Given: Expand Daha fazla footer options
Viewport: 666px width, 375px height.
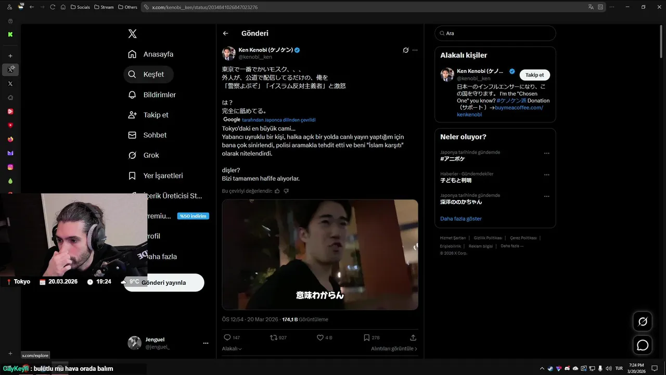Looking at the screenshot, I should point(512,246).
